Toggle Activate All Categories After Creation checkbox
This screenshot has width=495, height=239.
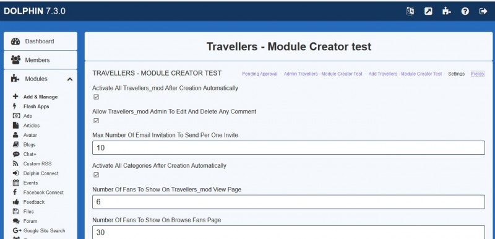(97, 175)
